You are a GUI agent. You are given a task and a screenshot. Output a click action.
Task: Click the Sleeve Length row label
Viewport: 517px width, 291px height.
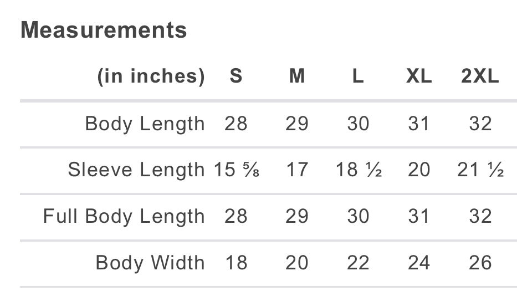[136, 170]
